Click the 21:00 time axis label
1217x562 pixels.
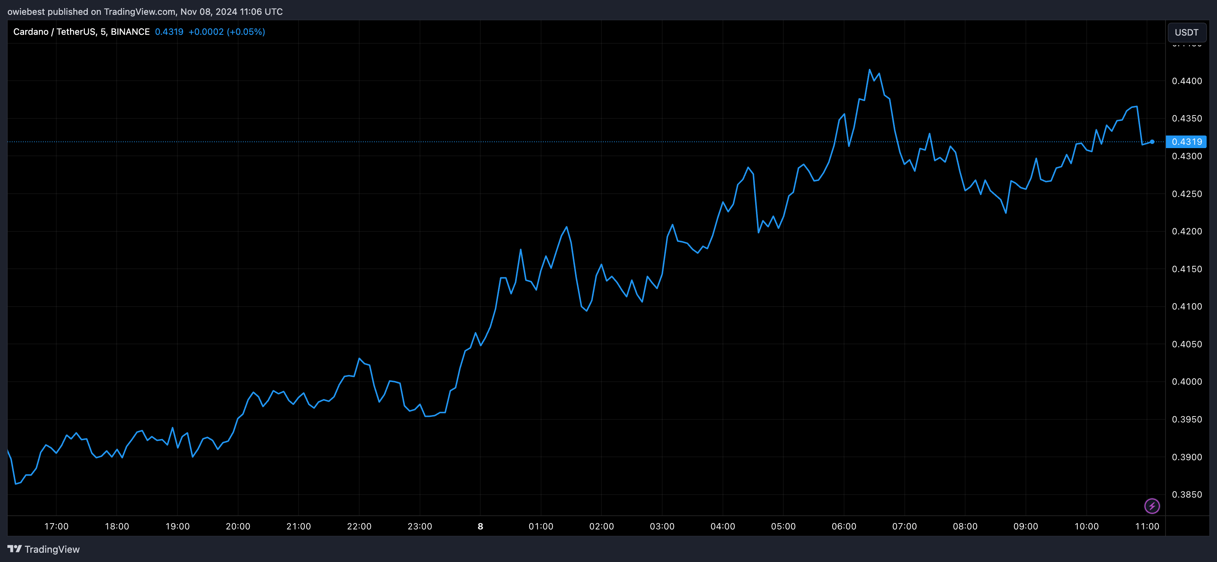pyautogui.click(x=299, y=526)
